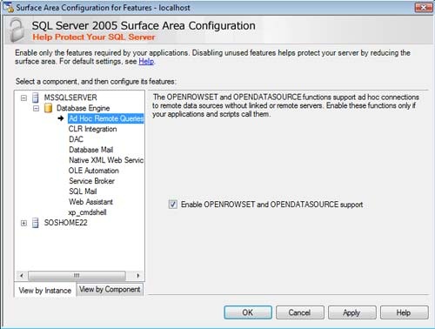Select the View by Instance tab

45,290
